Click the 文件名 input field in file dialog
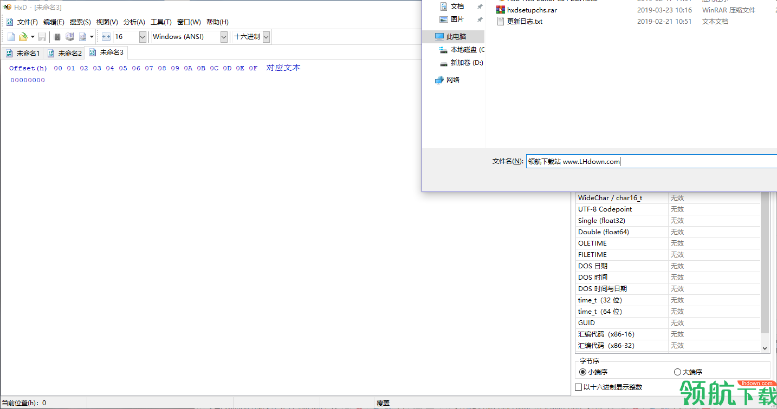The image size is (777, 409). (x=651, y=161)
